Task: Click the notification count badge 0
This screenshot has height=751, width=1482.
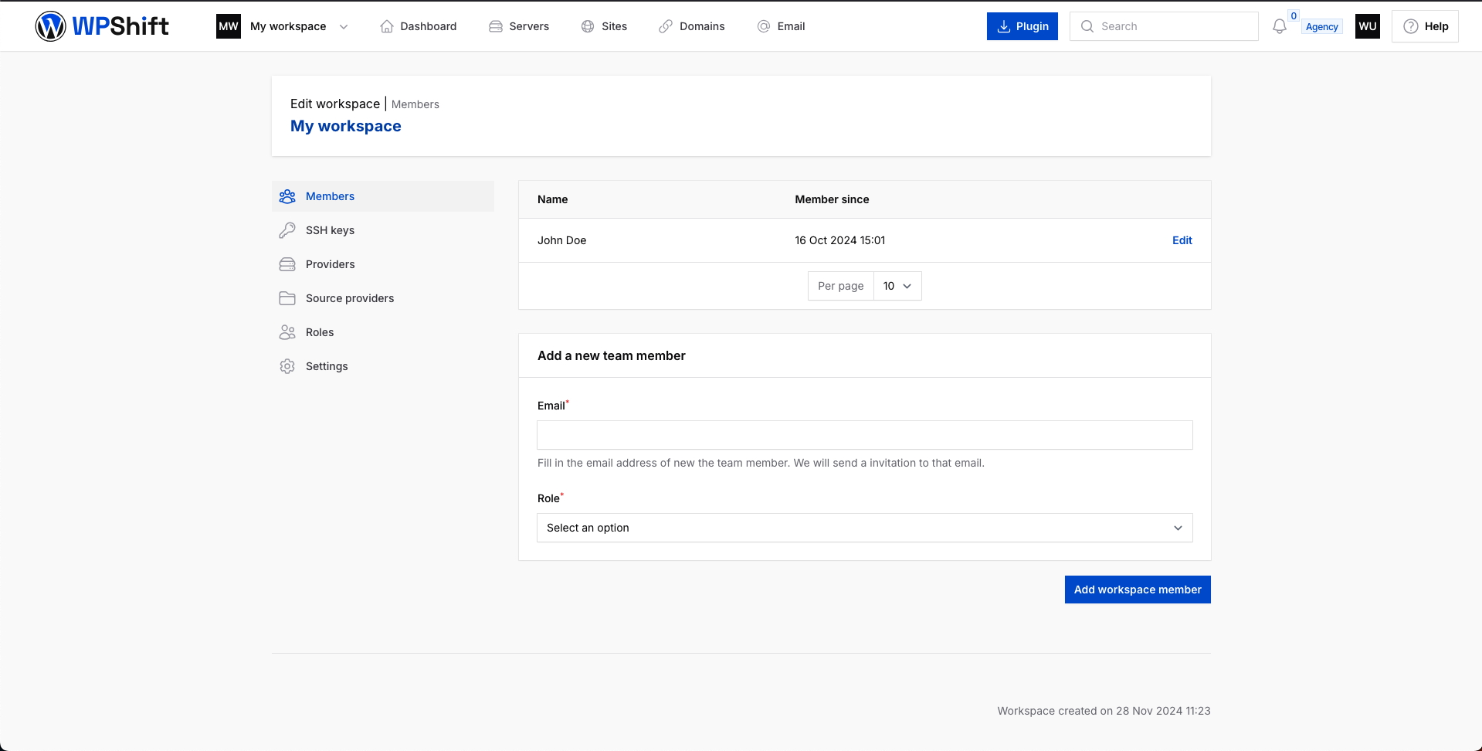Action: tap(1294, 15)
